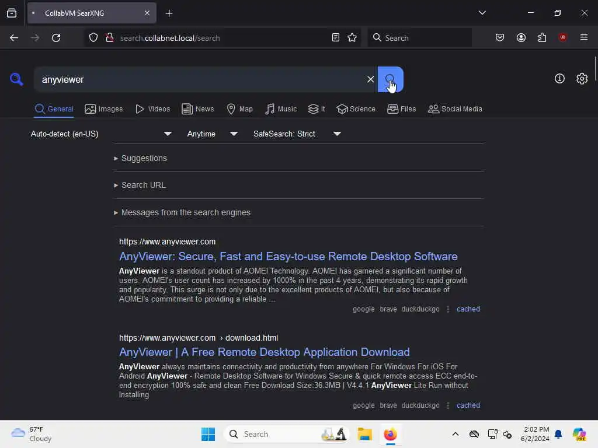Clear the anyviewer search query

(370, 79)
